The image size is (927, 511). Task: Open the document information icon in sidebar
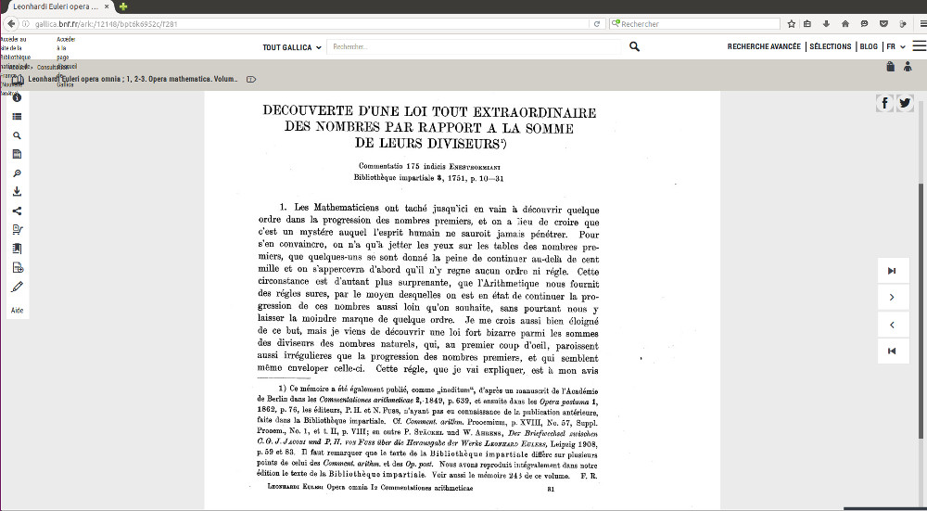tap(17, 97)
